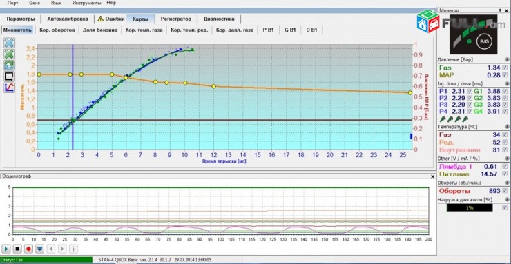Click the multiplier point at 0 ms

pos(39,74)
